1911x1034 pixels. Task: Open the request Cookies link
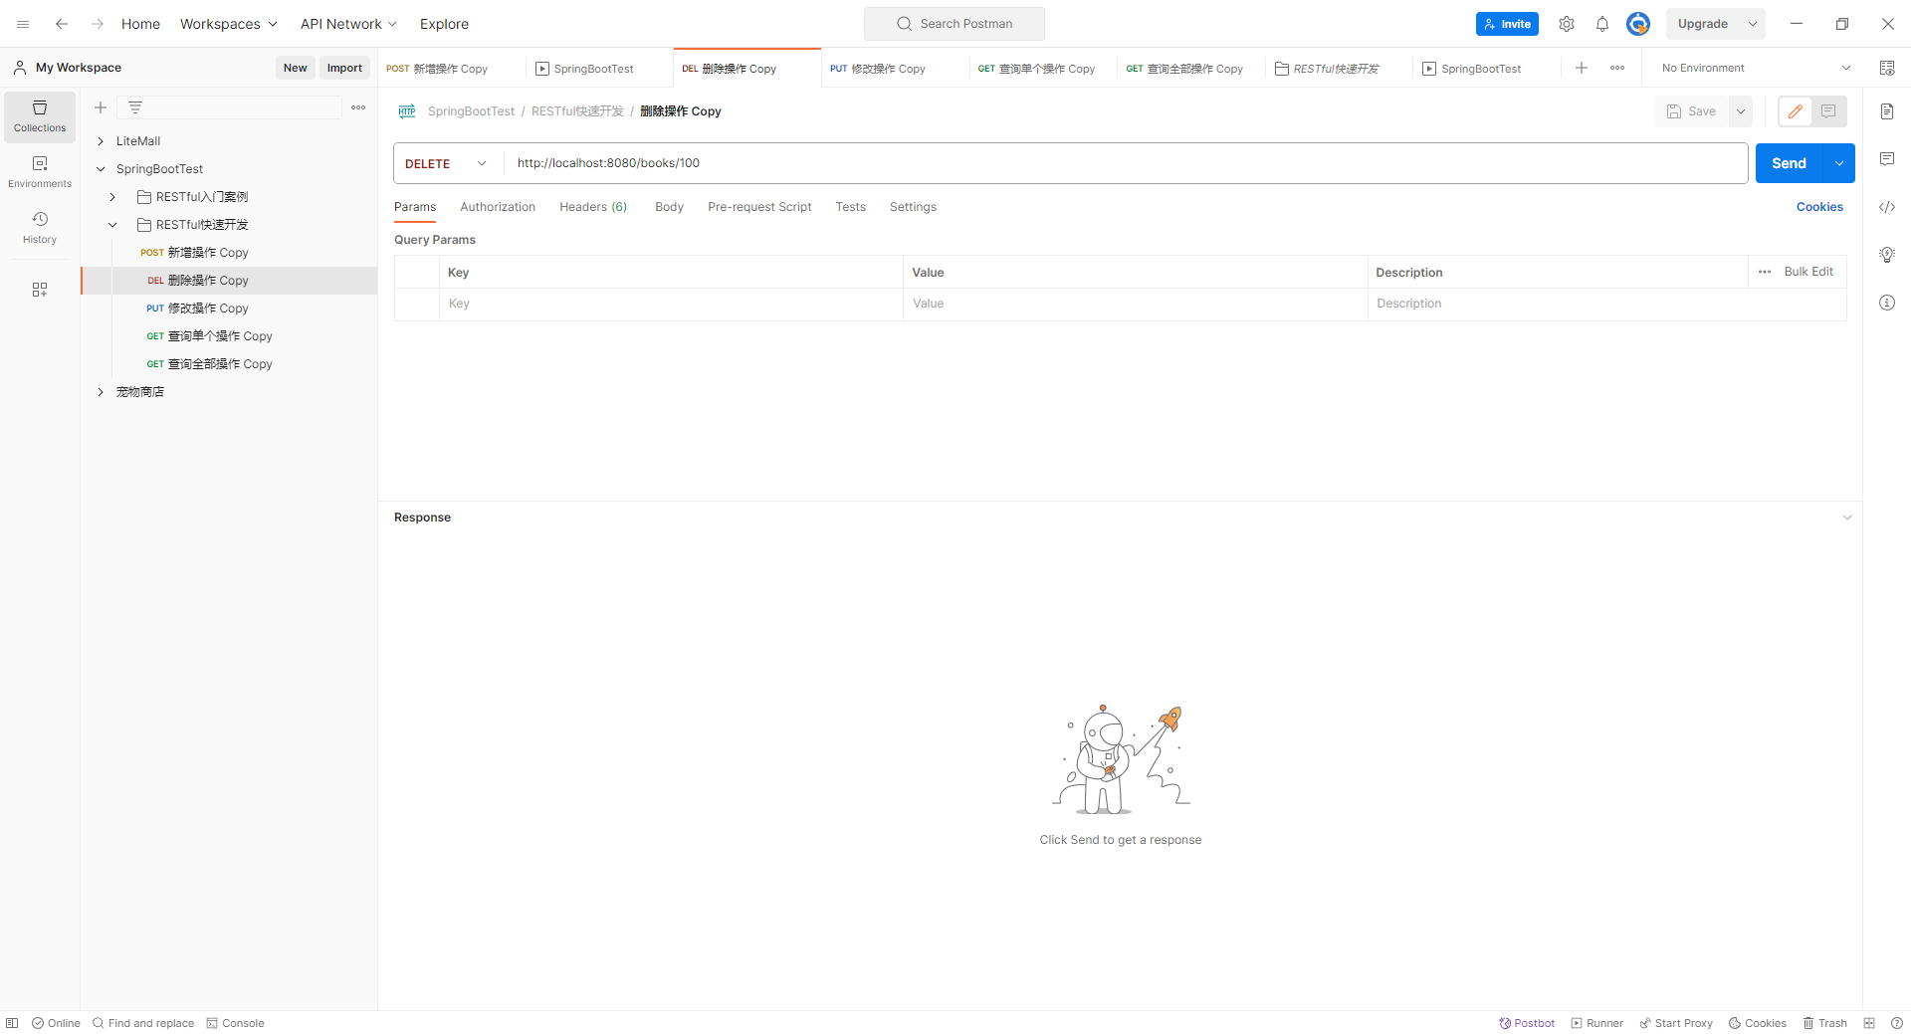point(1819,207)
